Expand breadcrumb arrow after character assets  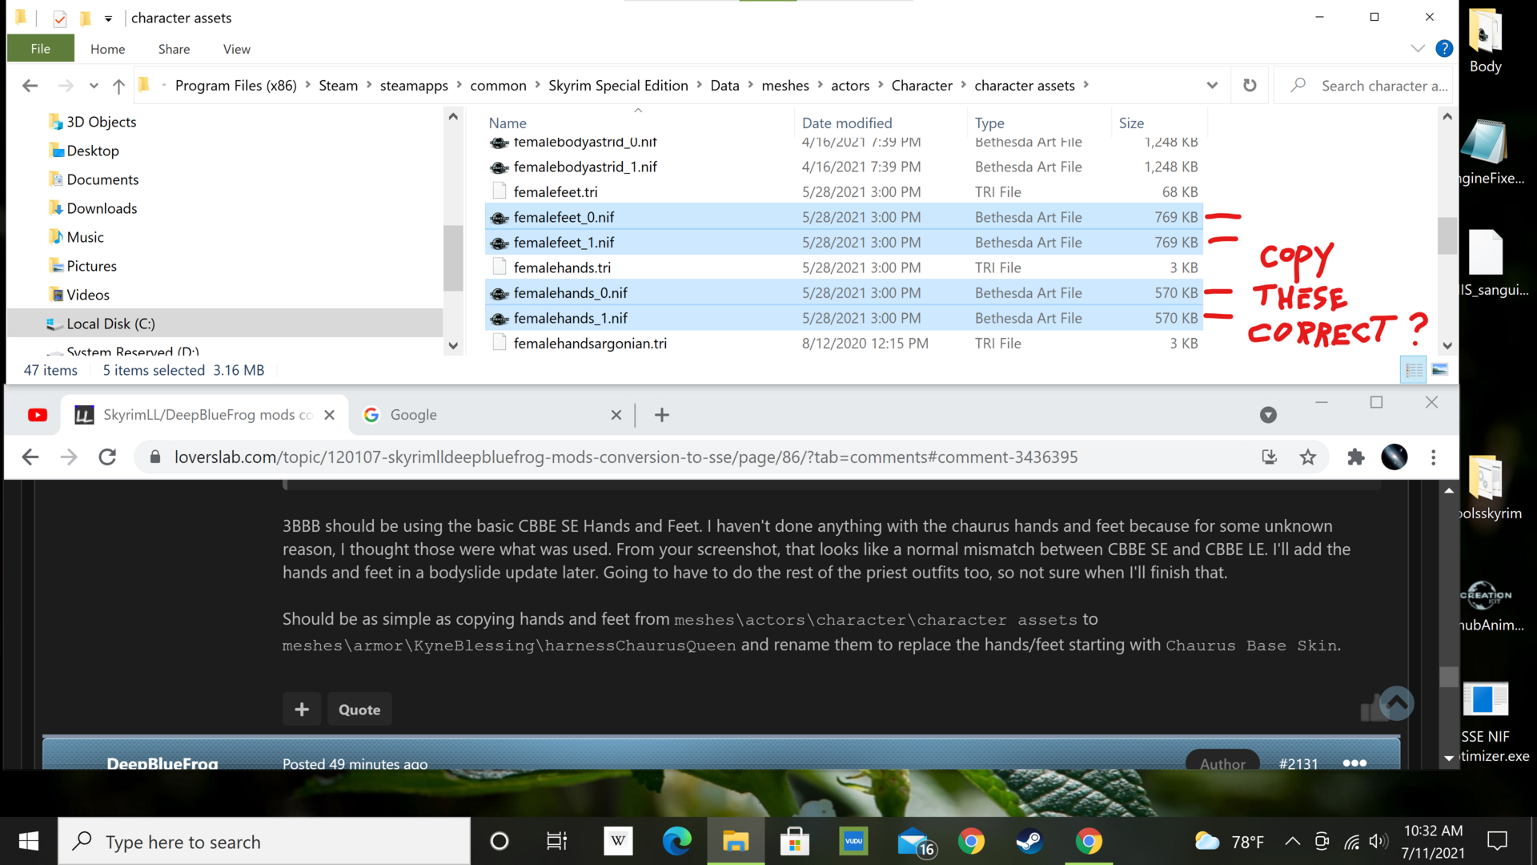(1086, 85)
